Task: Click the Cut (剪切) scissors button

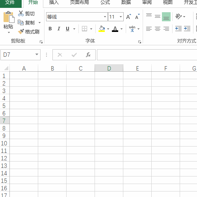Action: pyautogui.click(x=26, y=13)
